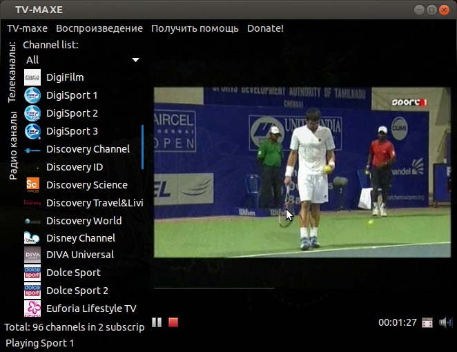Select Discovery Channel name in list
Screen dimensions: 457x352
point(88,149)
